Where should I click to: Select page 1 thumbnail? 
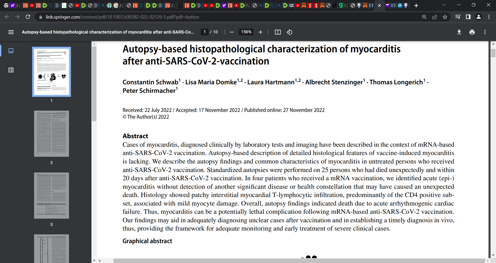pos(51,72)
